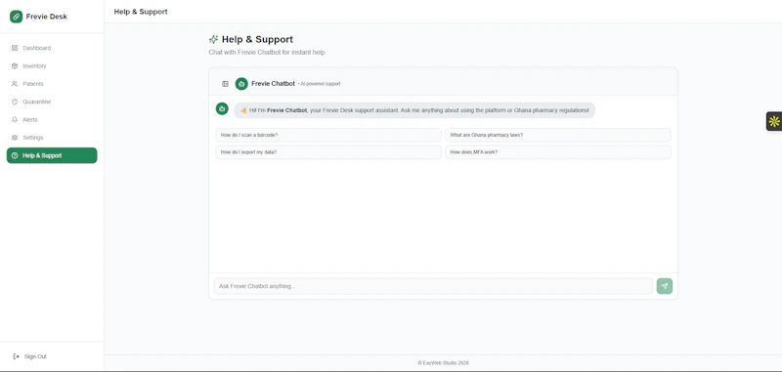
Task: Open Settings from the sidebar
Action: pos(52,138)
